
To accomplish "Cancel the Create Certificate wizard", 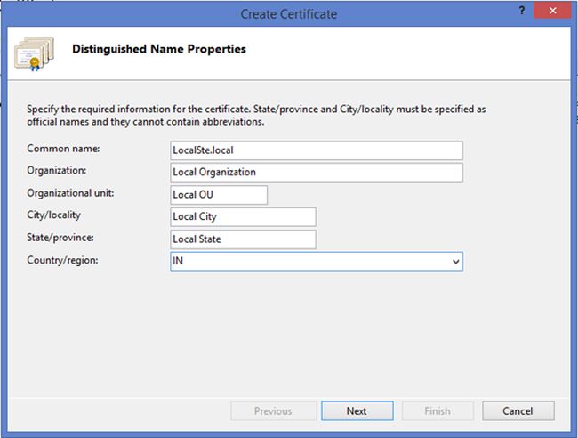I will point(518,411).
